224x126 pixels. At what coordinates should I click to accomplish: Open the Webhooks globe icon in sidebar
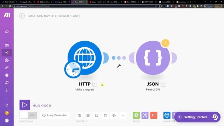coord(7,75)
